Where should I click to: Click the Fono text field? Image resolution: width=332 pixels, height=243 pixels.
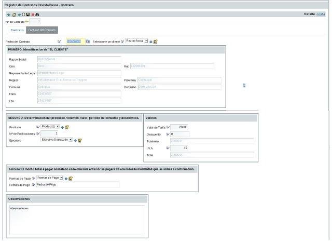pos(79,94)
